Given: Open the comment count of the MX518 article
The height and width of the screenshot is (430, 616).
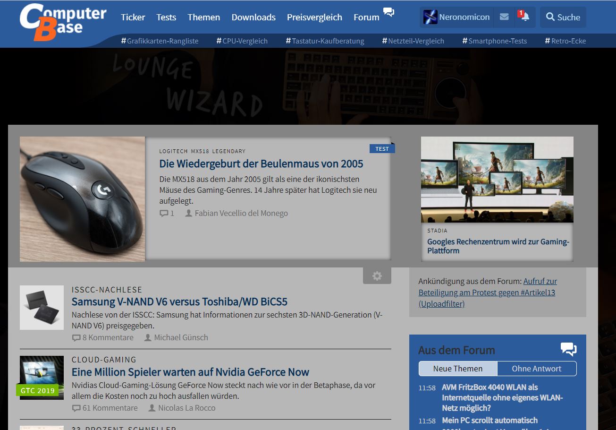Looking at the screenshot, I should click(167, 213).
